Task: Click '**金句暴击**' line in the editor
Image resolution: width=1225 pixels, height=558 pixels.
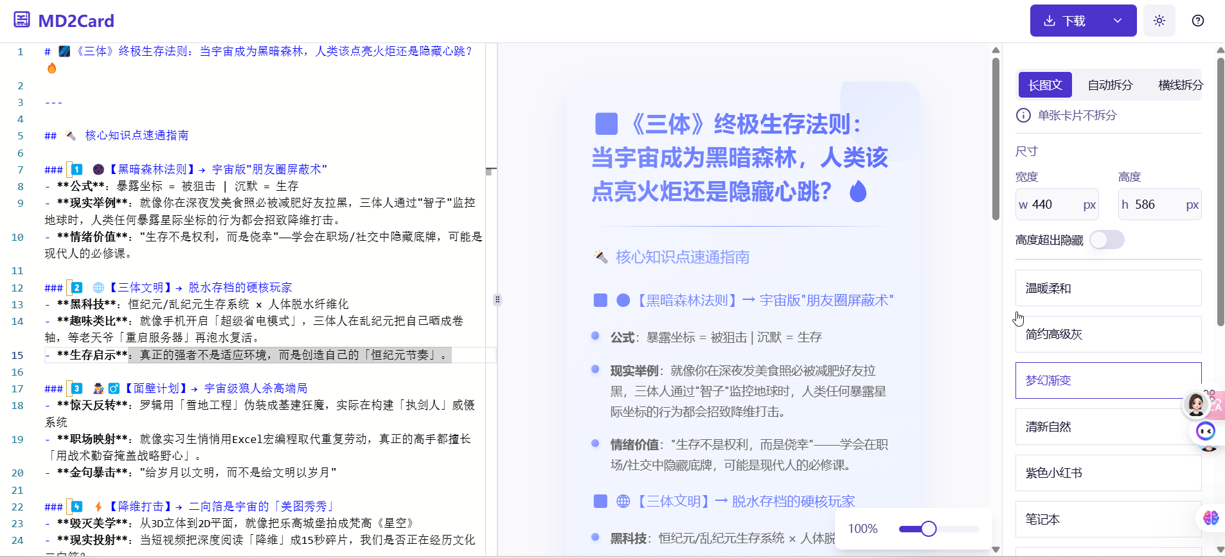Action: pos(190,473)
